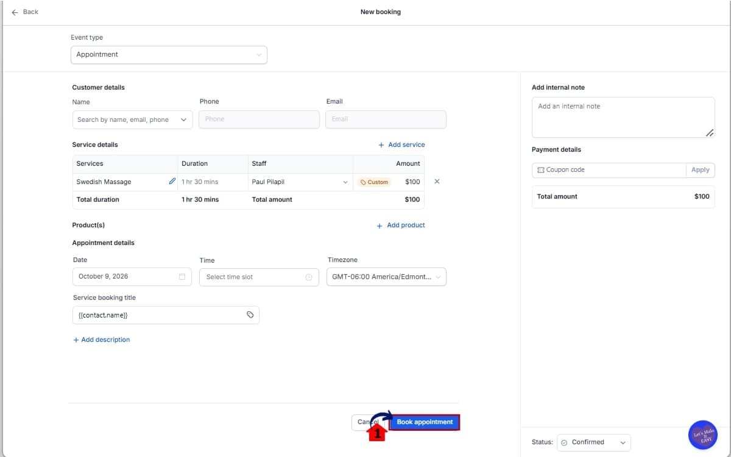The image size is (731, 457).
Task: Remove the Swedish Massage service row
Action: (x=437, y=182)
